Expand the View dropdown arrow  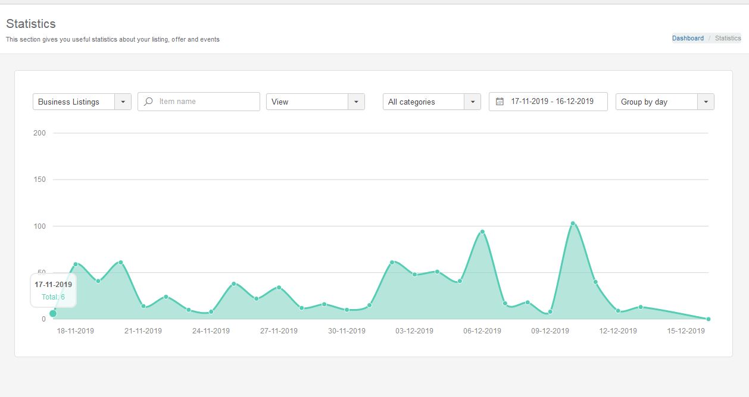356,102
